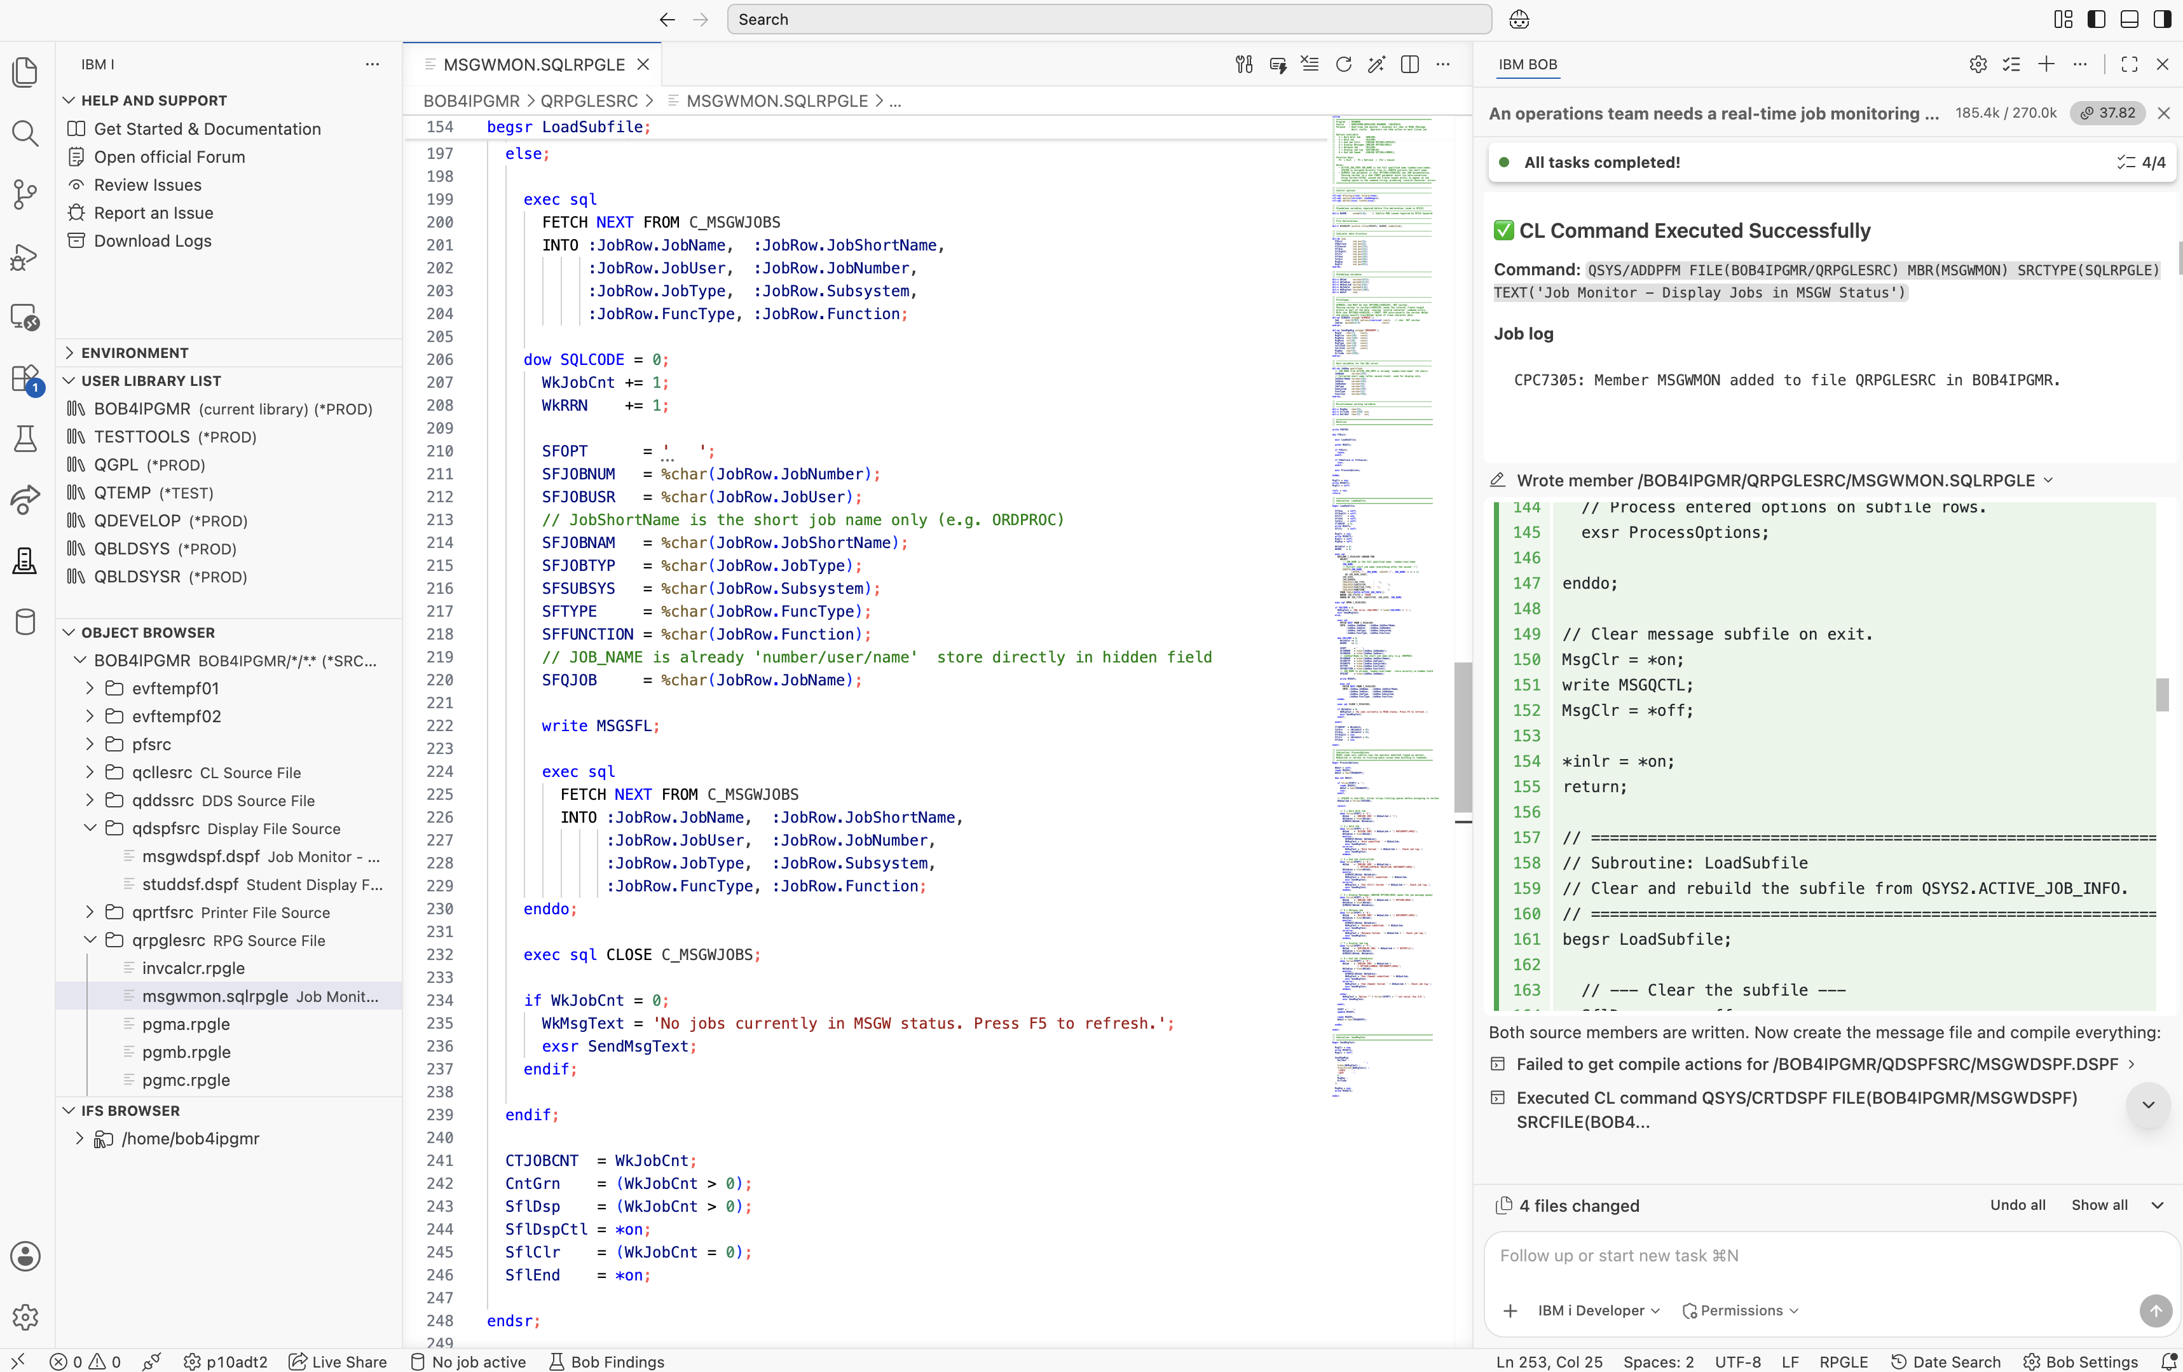Open IBM I view ellipsis menu
Screen dimensions: 2183x1372
click(x=373, y=64)
